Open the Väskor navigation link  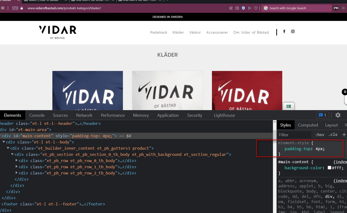pyautogui.click(x=195, y=32)
